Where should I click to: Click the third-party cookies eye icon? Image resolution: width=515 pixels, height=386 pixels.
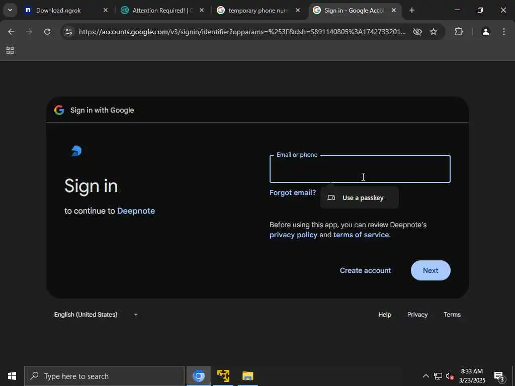point(417,32)
